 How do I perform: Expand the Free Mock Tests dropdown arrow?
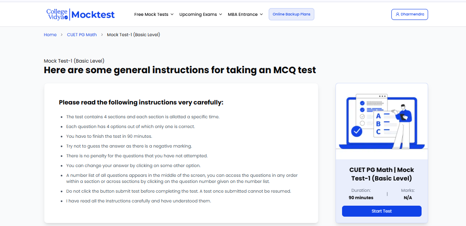pyautogui.click(x=172, y=15)
